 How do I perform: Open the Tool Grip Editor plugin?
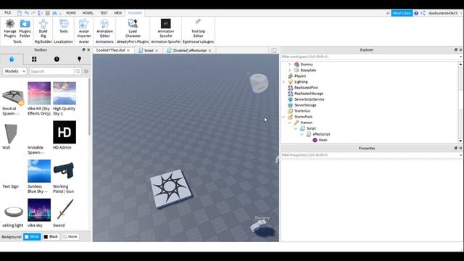[x=198, y=28]
